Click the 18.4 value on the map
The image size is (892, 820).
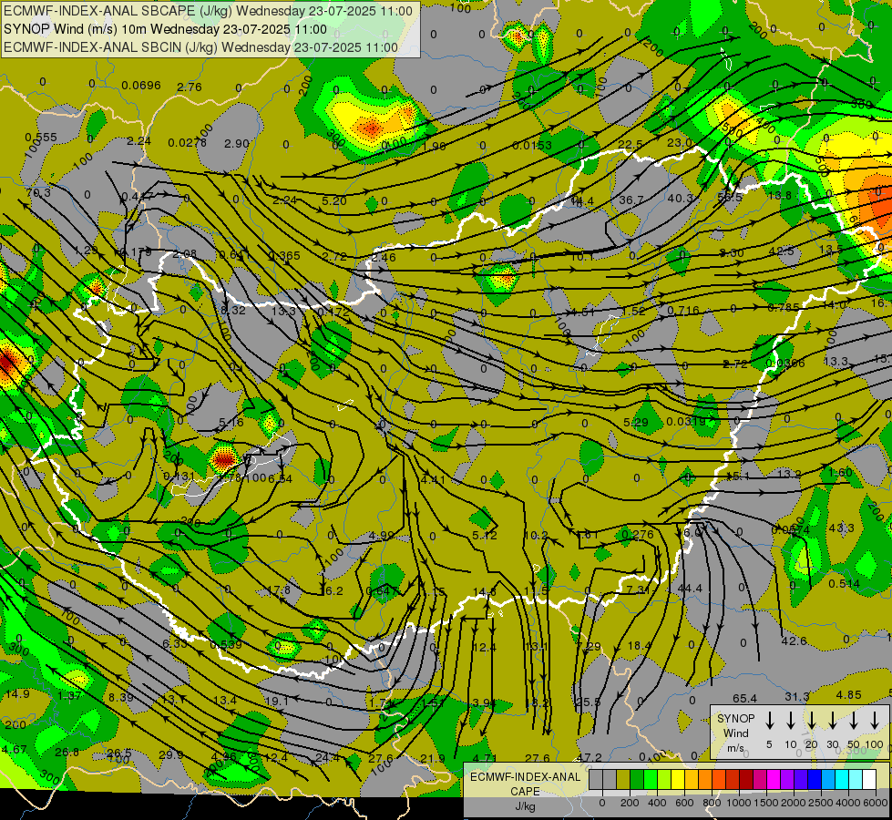[640, 645]
